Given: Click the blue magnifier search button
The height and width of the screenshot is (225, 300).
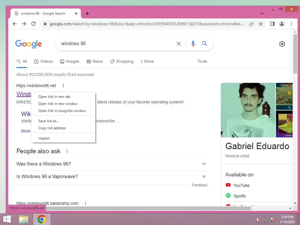Looking at the screenshot, I should 204,44.
